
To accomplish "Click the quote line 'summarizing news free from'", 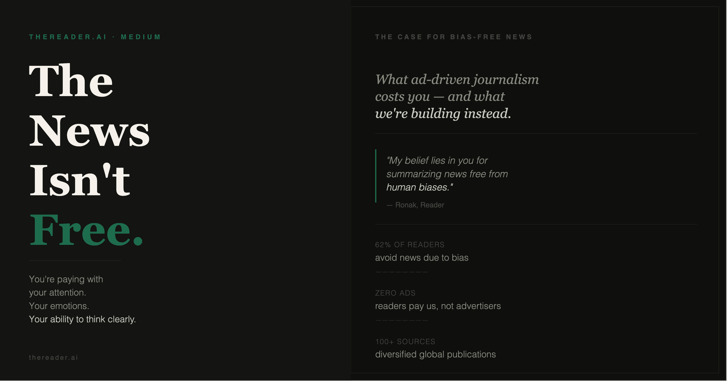I will click(x=447, y=174).
